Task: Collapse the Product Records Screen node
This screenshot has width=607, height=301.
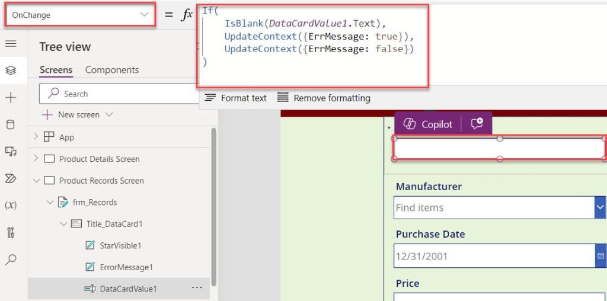Action: point(37,181)
